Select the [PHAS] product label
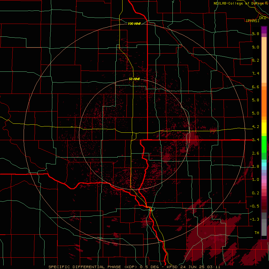Screen dimensions: 269x269 click(x=253, y=21)
